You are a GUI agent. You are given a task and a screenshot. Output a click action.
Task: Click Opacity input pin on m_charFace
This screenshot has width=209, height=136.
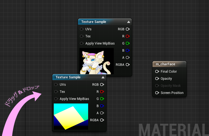click(157, 79)
